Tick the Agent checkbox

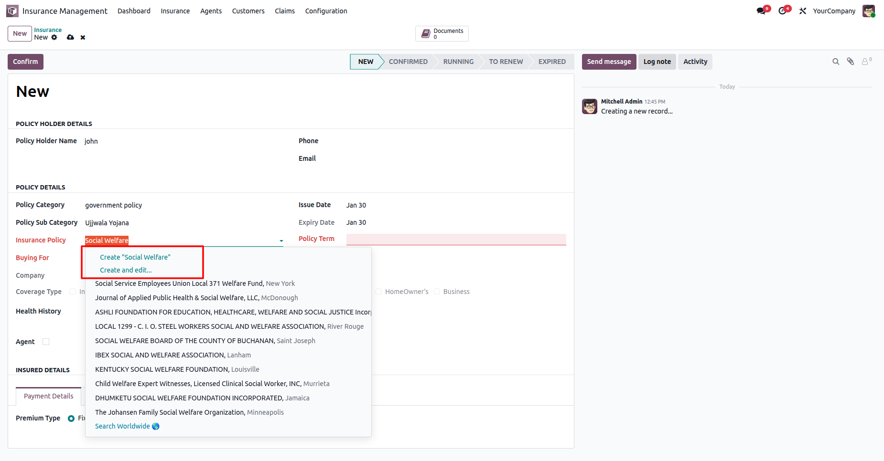[46, 342]
